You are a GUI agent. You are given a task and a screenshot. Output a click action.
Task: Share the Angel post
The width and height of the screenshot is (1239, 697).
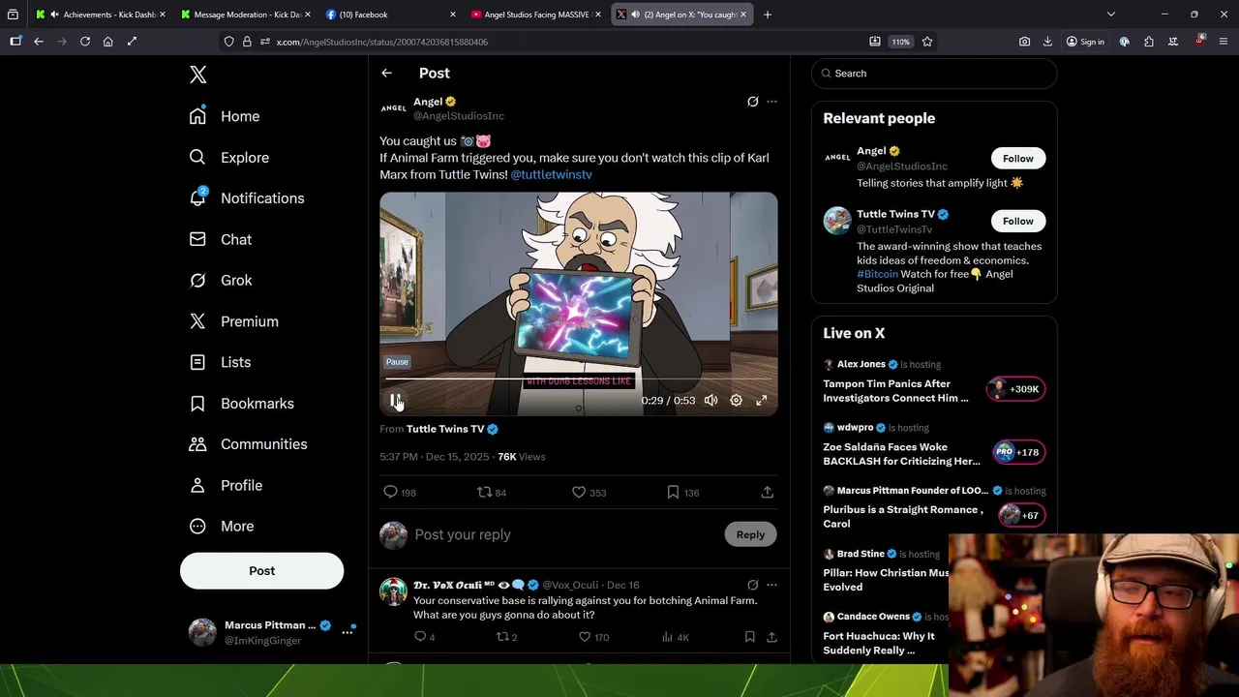click(767, 493)
